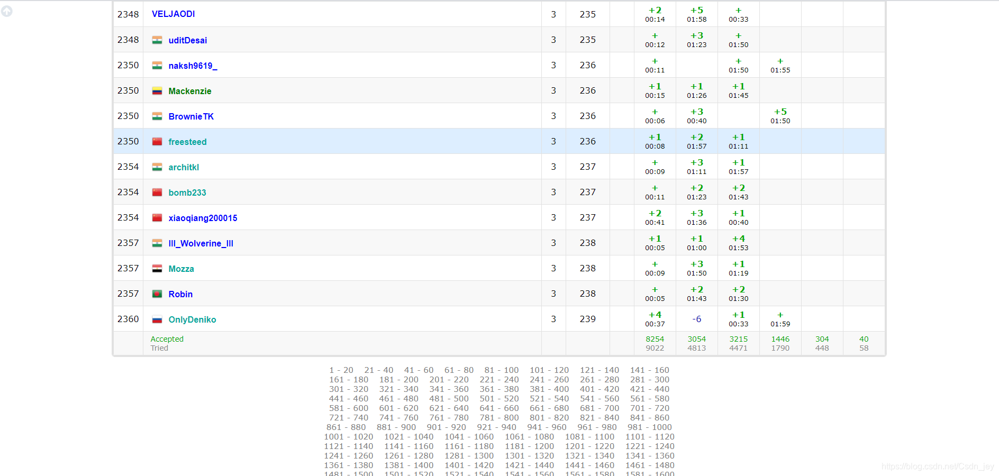Click the China flag beside bomb233

click(x=157, y=193)
